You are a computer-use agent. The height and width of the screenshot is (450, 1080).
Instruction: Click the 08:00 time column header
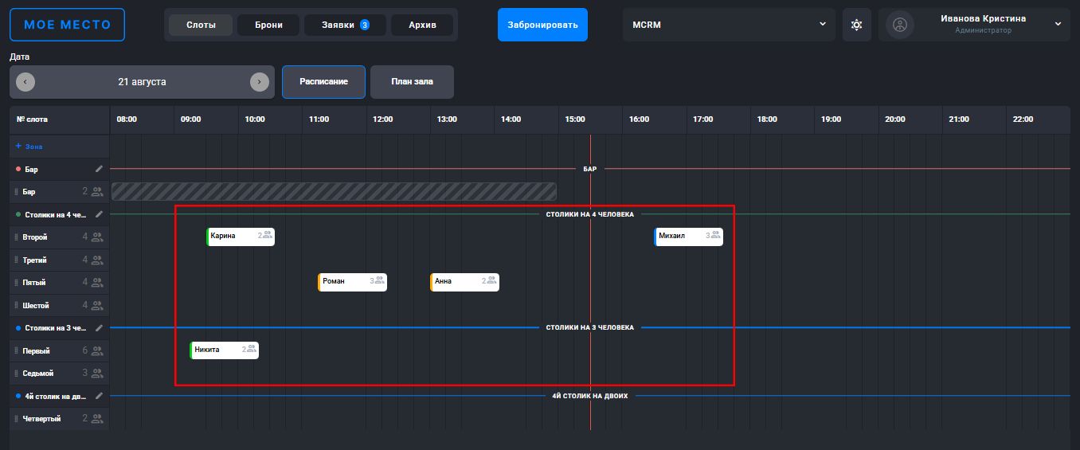(x=127, y=119)
